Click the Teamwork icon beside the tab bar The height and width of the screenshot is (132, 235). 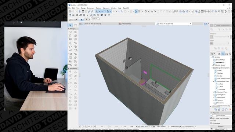[x=206, y=23]
